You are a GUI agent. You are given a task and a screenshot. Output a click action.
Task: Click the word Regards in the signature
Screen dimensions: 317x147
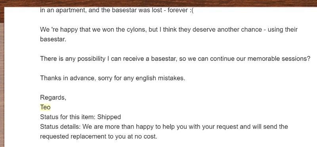coord(52,97)
